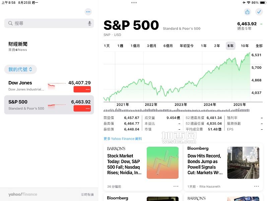Toggle the S&P 500 red change badge

[82, 109]
